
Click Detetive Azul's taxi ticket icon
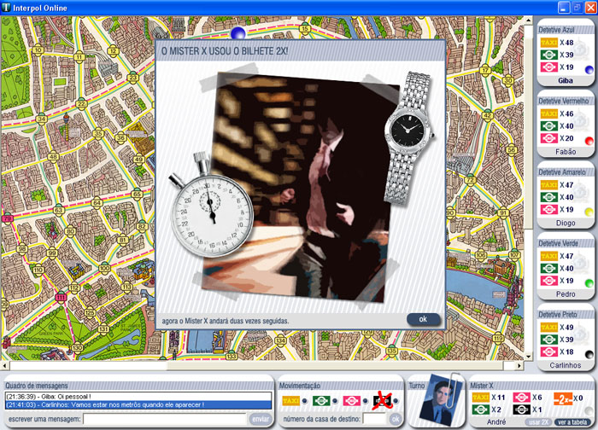point(549,43)
